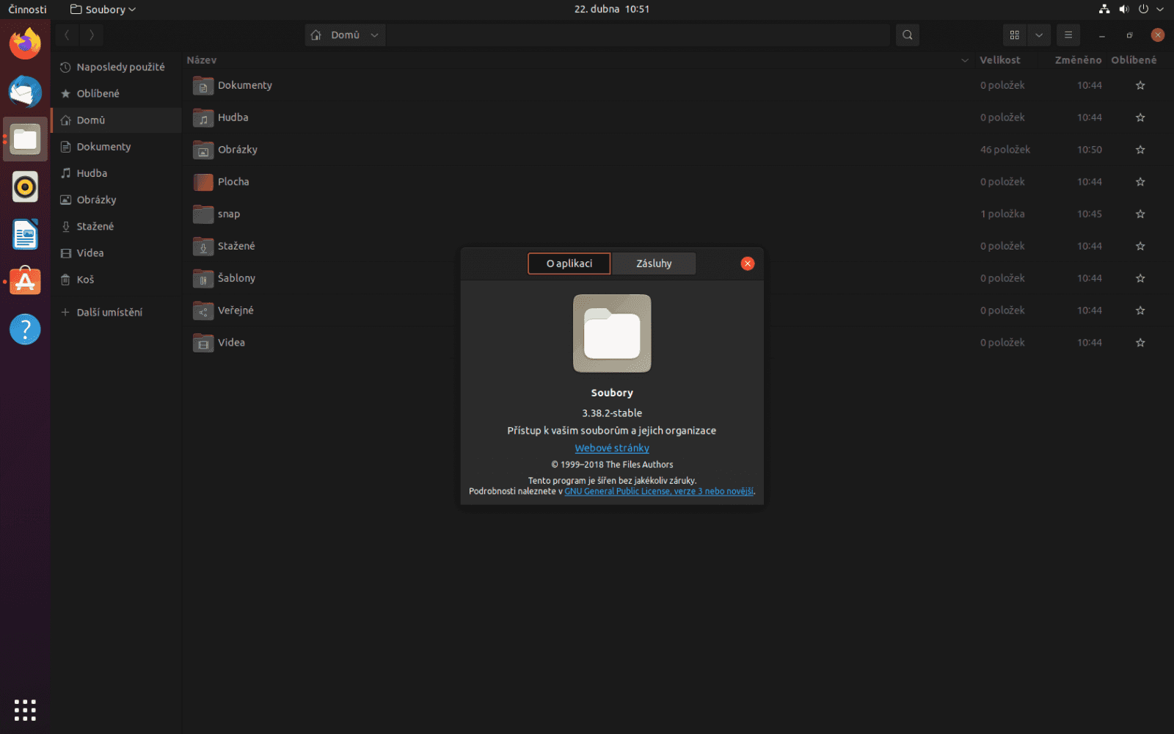Open the GNU General Public License link
Screen dimensions: 1174x734
tap(658, 491)
